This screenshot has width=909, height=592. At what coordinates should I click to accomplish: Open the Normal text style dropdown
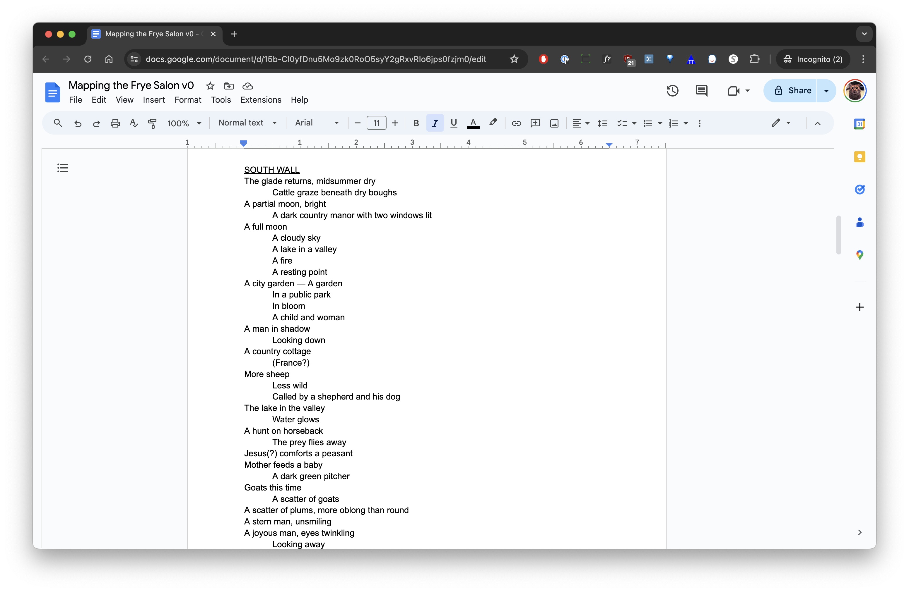coord(247,123)
